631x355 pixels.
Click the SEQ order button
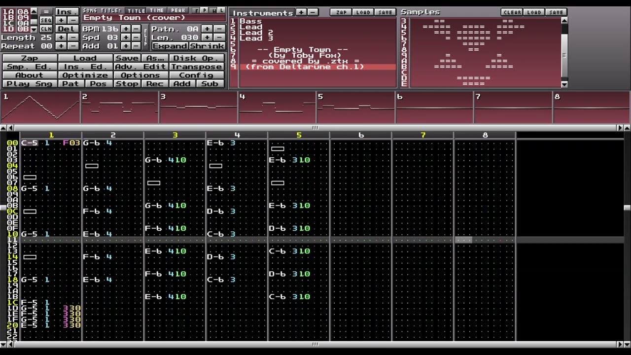pyautogui.click(x=46, y=20)
